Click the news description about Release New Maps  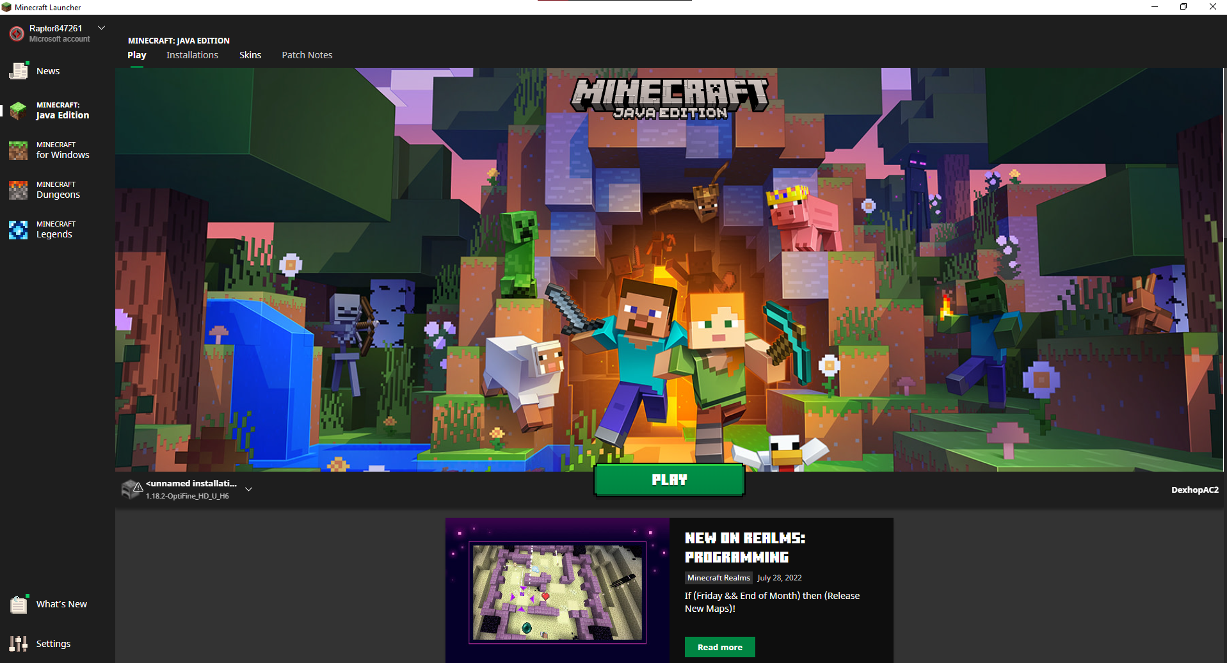[773, 602]
